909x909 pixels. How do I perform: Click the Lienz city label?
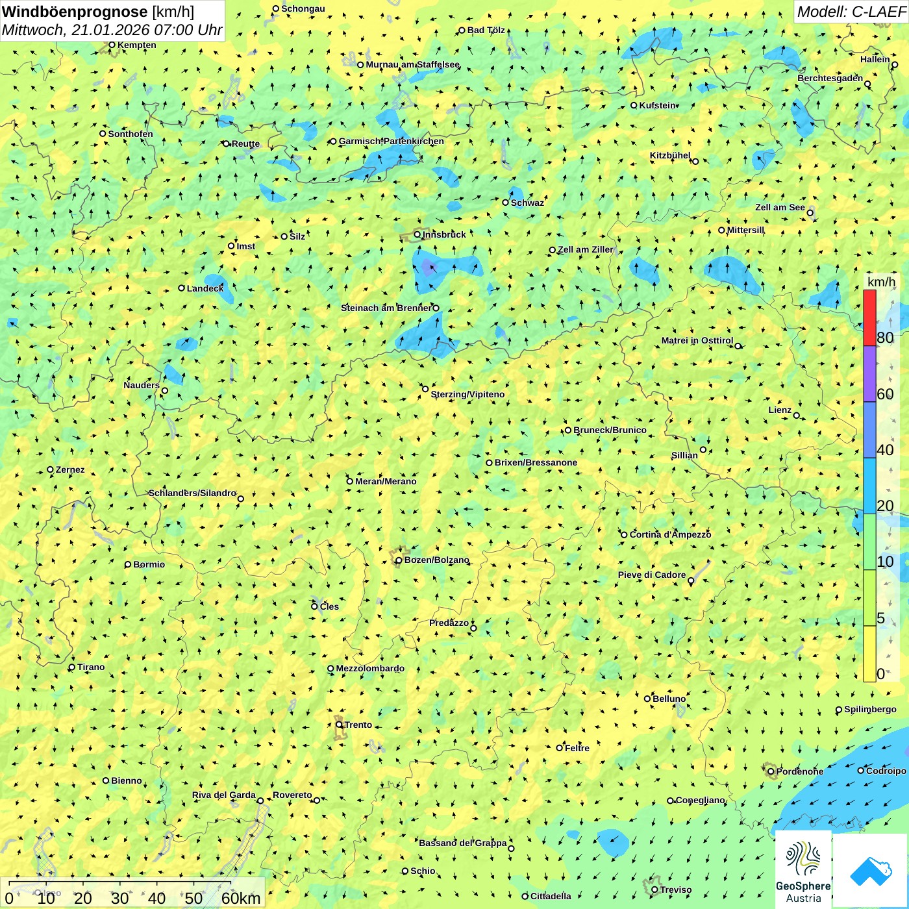pos(780,410)
